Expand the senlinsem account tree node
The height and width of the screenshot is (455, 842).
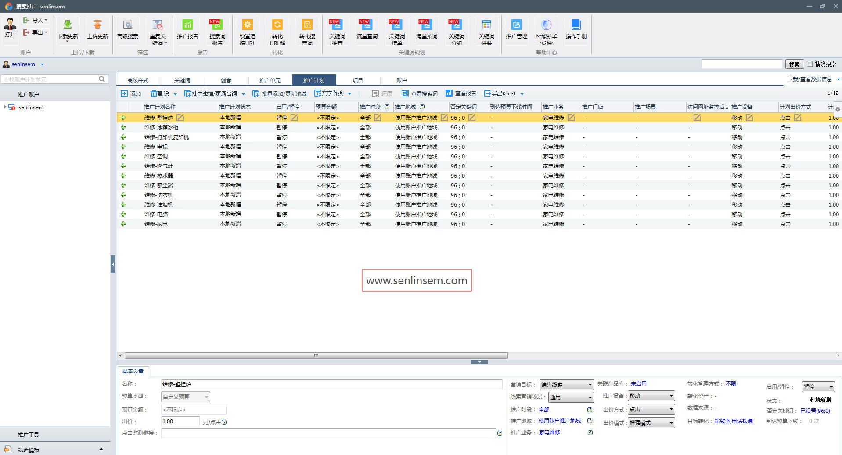coord(5,107)
